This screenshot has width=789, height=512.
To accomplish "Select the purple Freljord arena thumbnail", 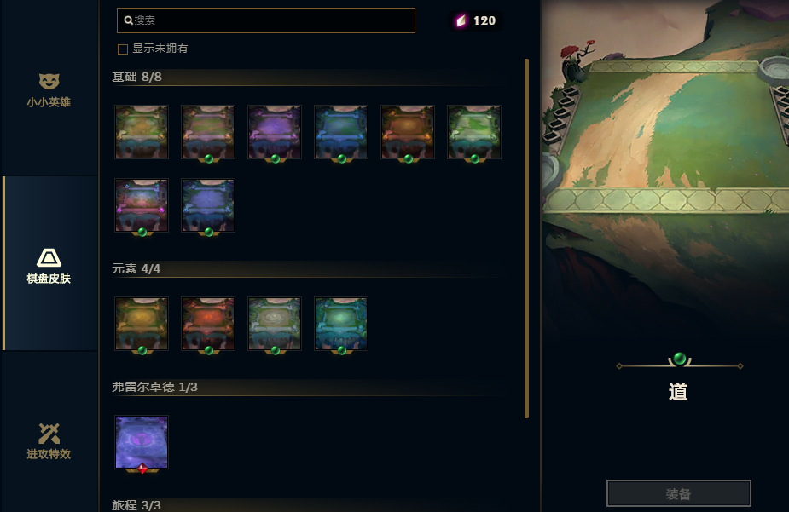I will (142, 442).
